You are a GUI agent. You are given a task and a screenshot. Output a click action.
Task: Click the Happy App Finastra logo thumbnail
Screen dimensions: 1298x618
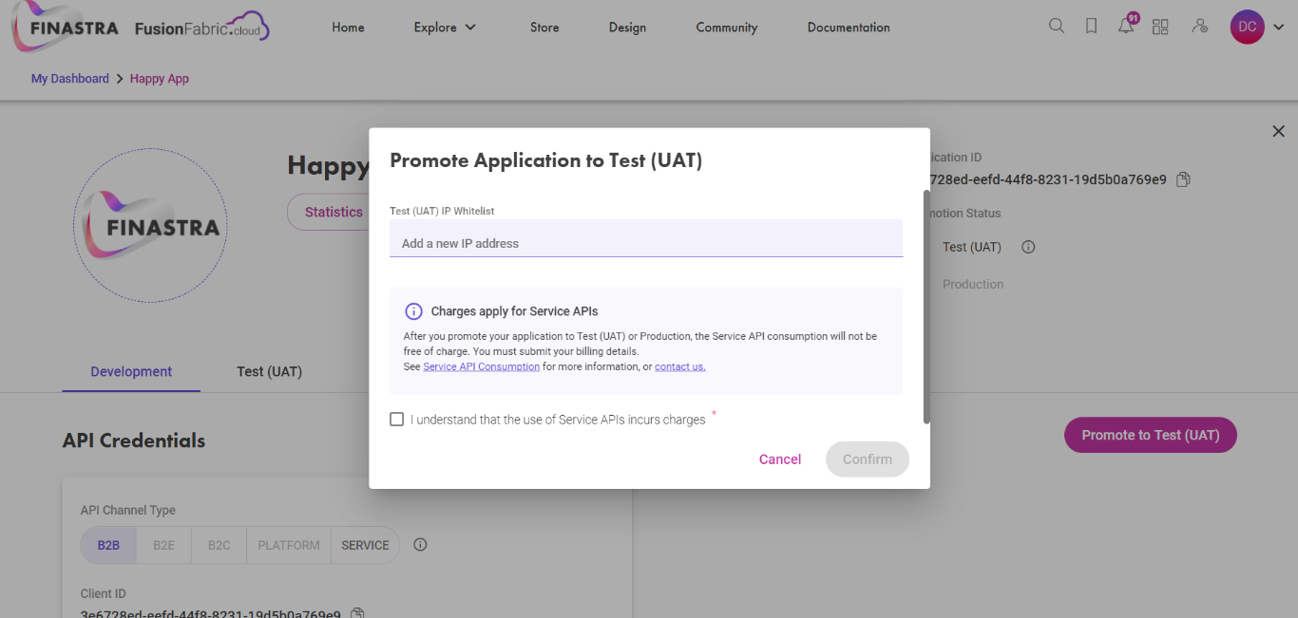[150, 226]
